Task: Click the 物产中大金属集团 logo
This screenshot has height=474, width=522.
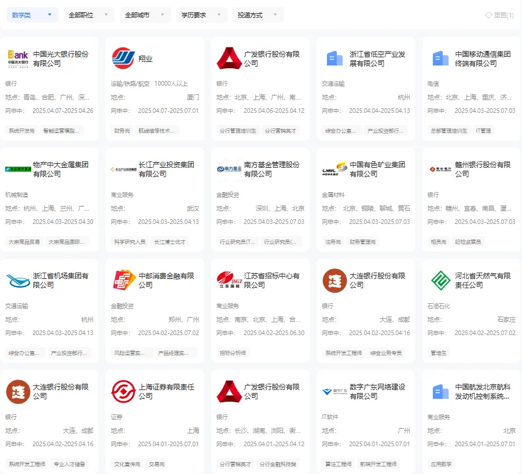Action: click(18, 169)
